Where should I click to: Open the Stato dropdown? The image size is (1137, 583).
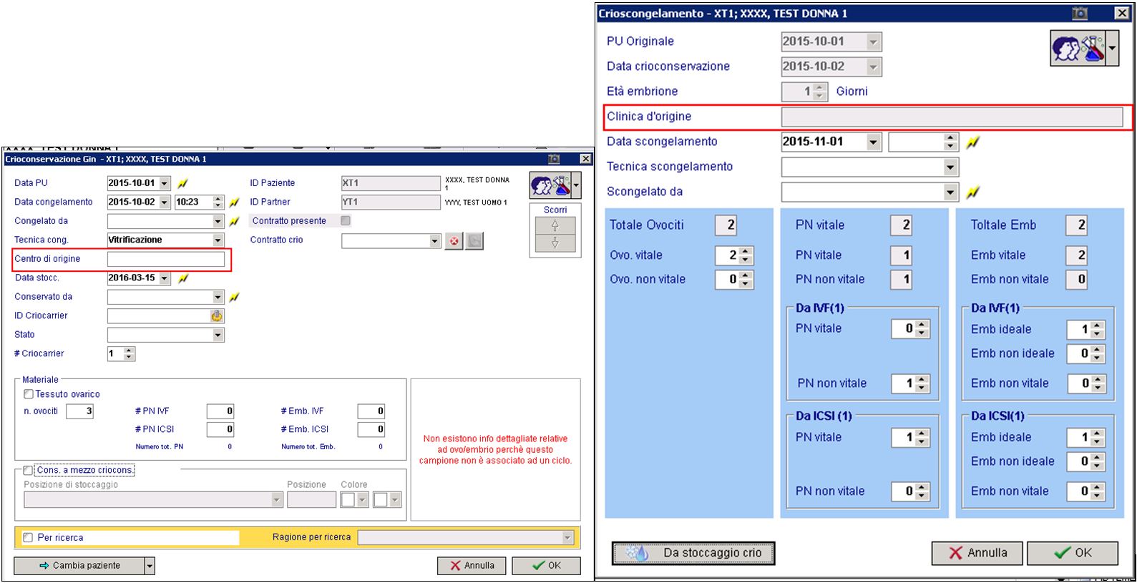click(x=218, y=335)
